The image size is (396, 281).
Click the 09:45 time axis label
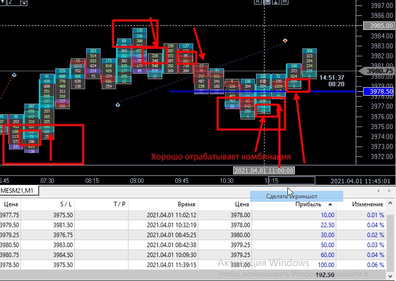[x=182, y=181]
